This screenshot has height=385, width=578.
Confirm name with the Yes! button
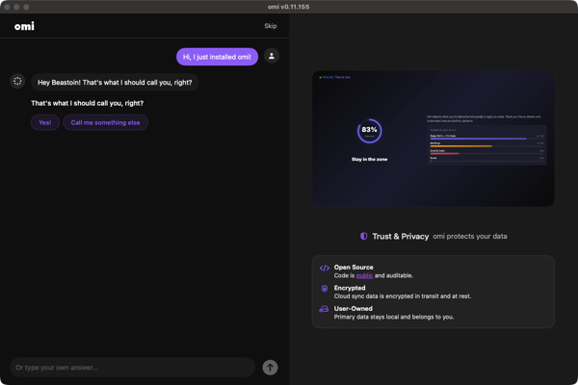[45, 122]
